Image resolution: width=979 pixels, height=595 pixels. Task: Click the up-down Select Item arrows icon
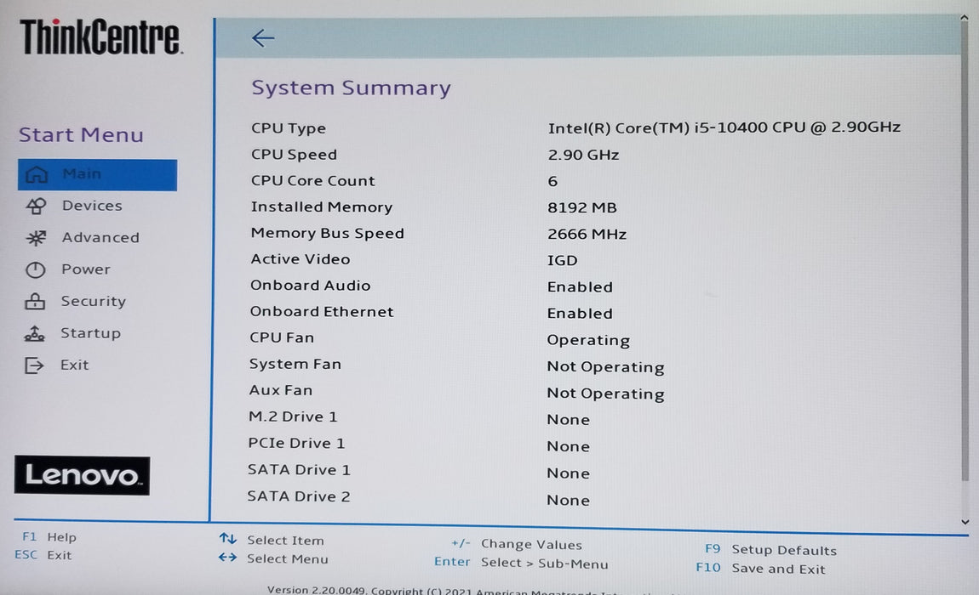[228, 538]
